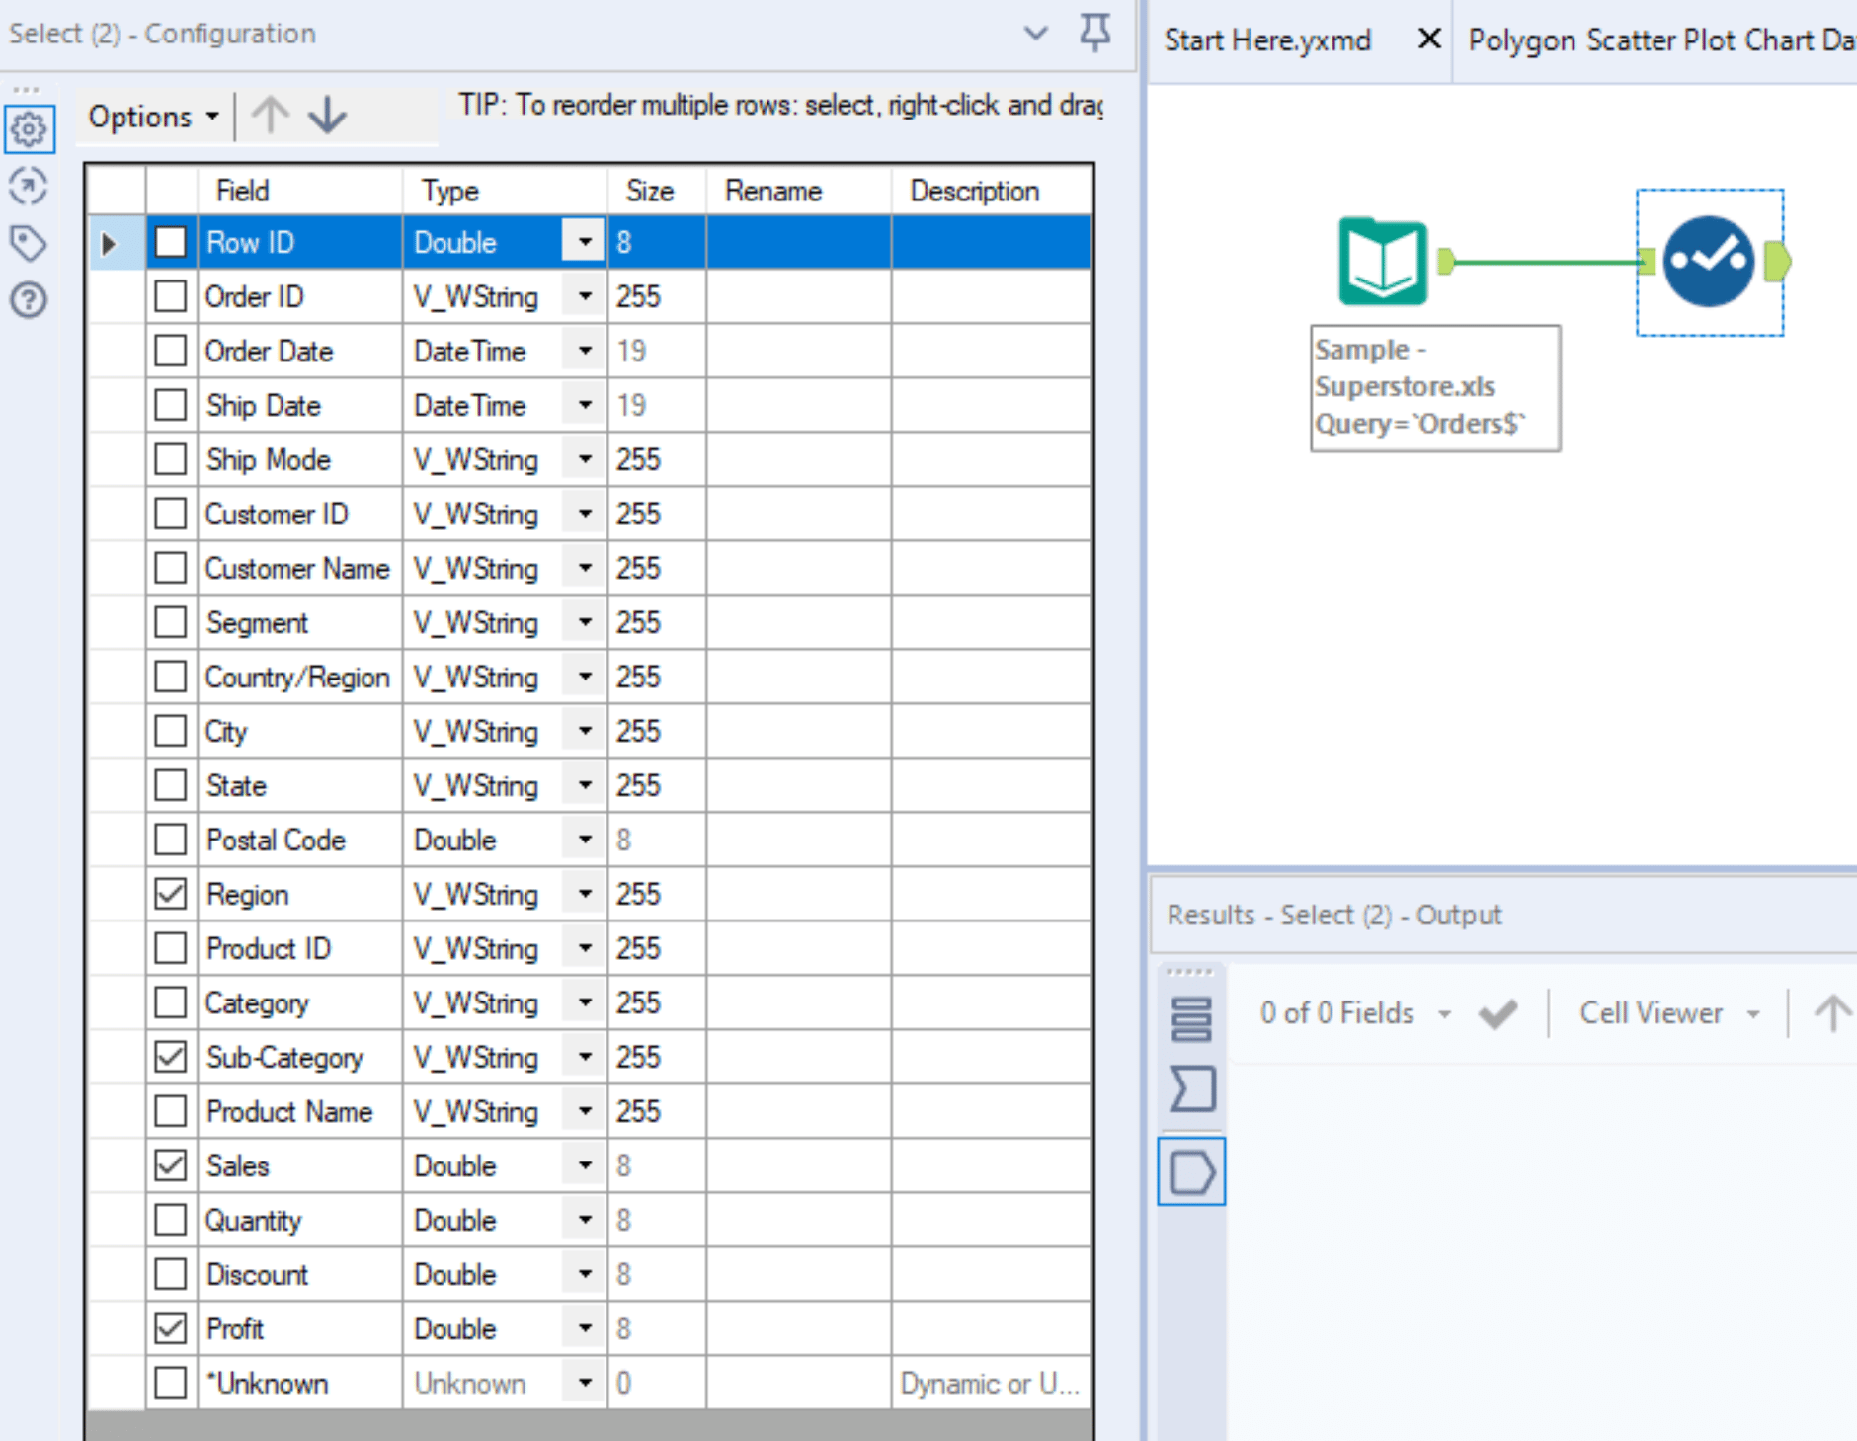
Task: Move selected row up with arrow
Action: (270, 116)
